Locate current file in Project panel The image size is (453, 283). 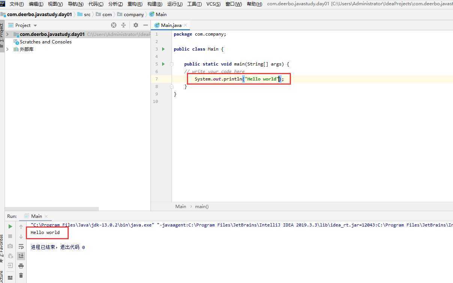pos(114,25)
